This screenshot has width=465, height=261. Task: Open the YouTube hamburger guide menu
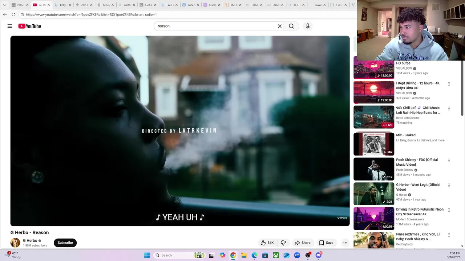click(x=10, y=26)
